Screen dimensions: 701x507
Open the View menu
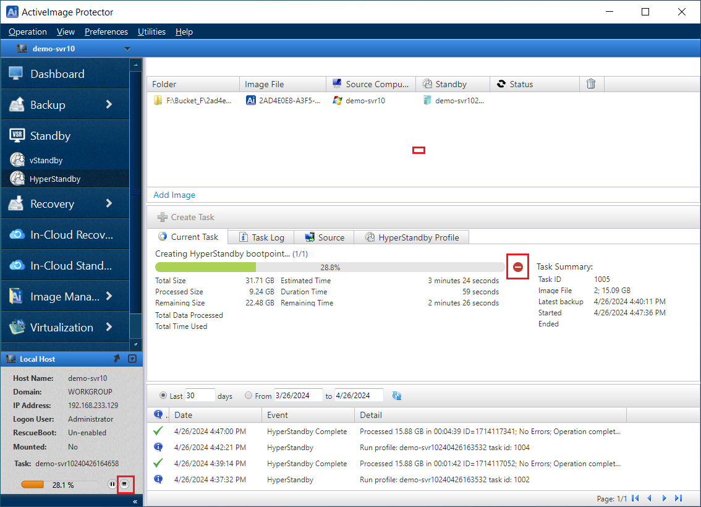pyautogui.click(x=66, y=32)
